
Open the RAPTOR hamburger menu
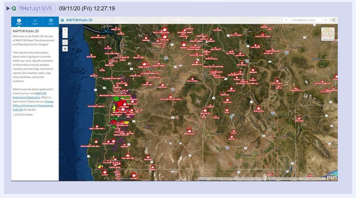tap(62, 20)
